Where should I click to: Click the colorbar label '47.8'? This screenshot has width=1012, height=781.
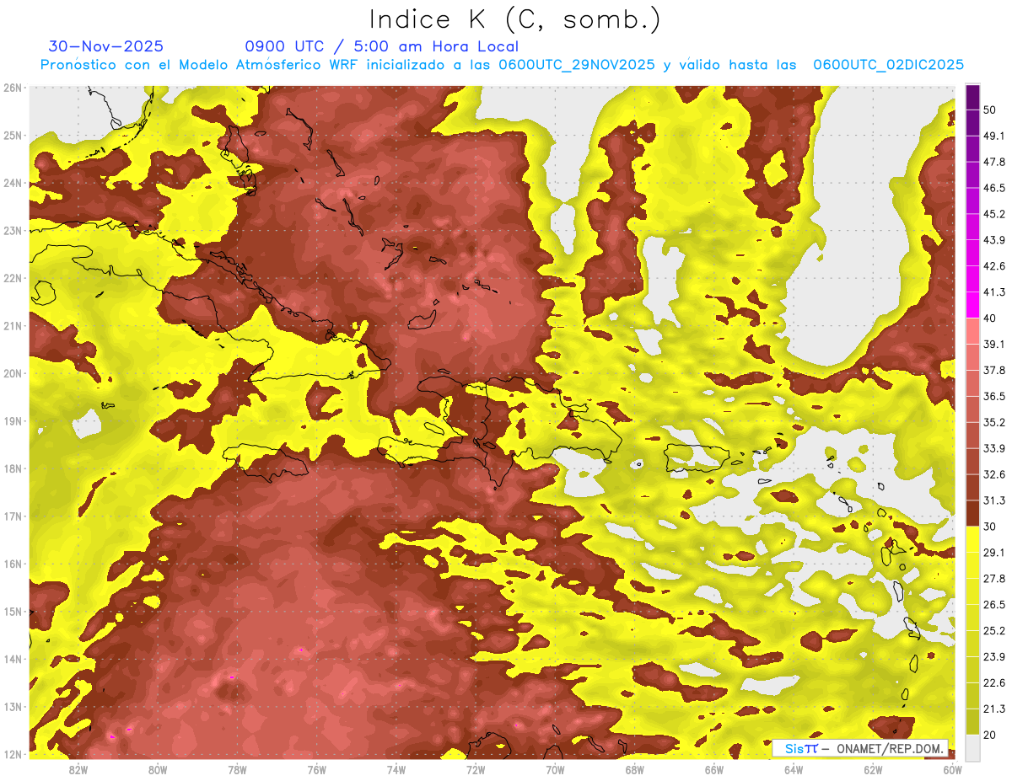coord(994,162)
